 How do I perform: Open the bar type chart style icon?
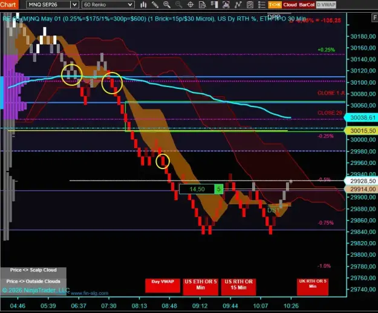(x=143, y=5)
